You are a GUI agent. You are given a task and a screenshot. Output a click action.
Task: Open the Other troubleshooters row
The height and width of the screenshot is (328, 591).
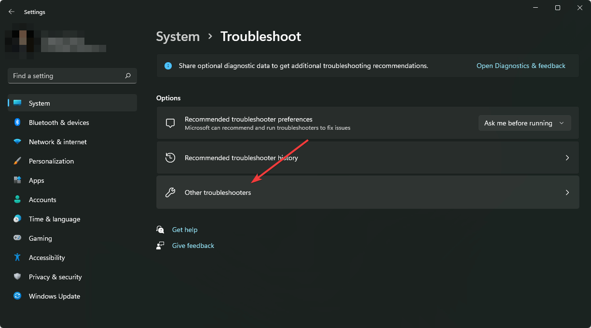(368, 192)
